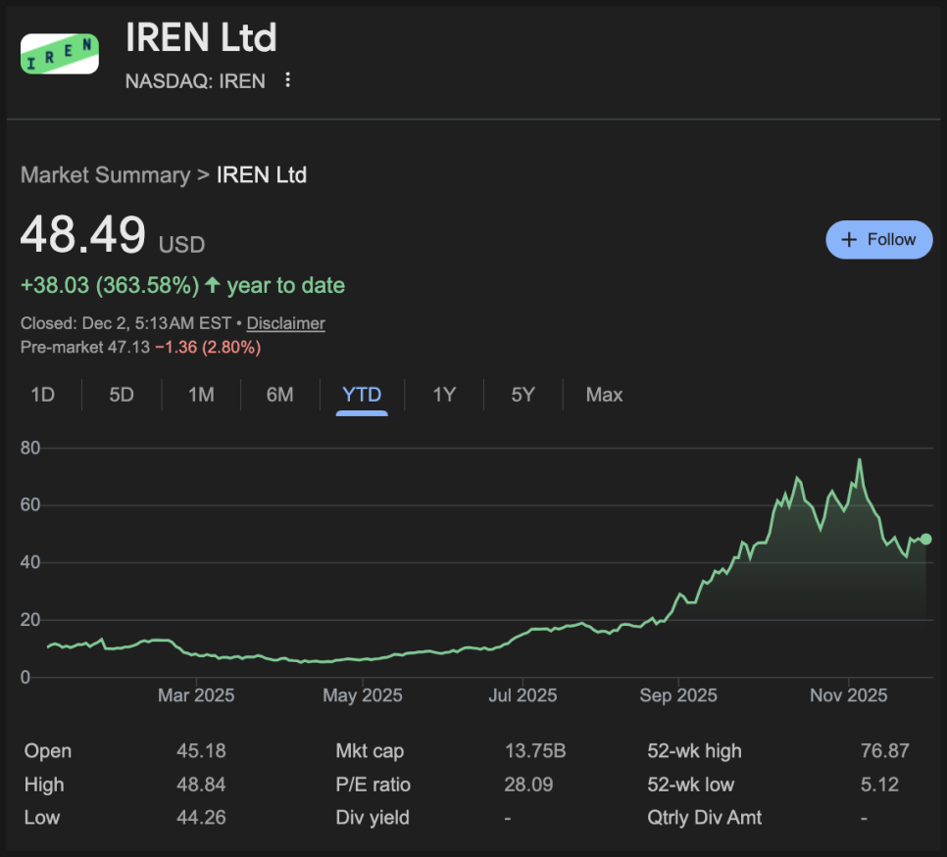Follow the IREN Ltd stock
947x857 pixels.
tap(878, 240)
